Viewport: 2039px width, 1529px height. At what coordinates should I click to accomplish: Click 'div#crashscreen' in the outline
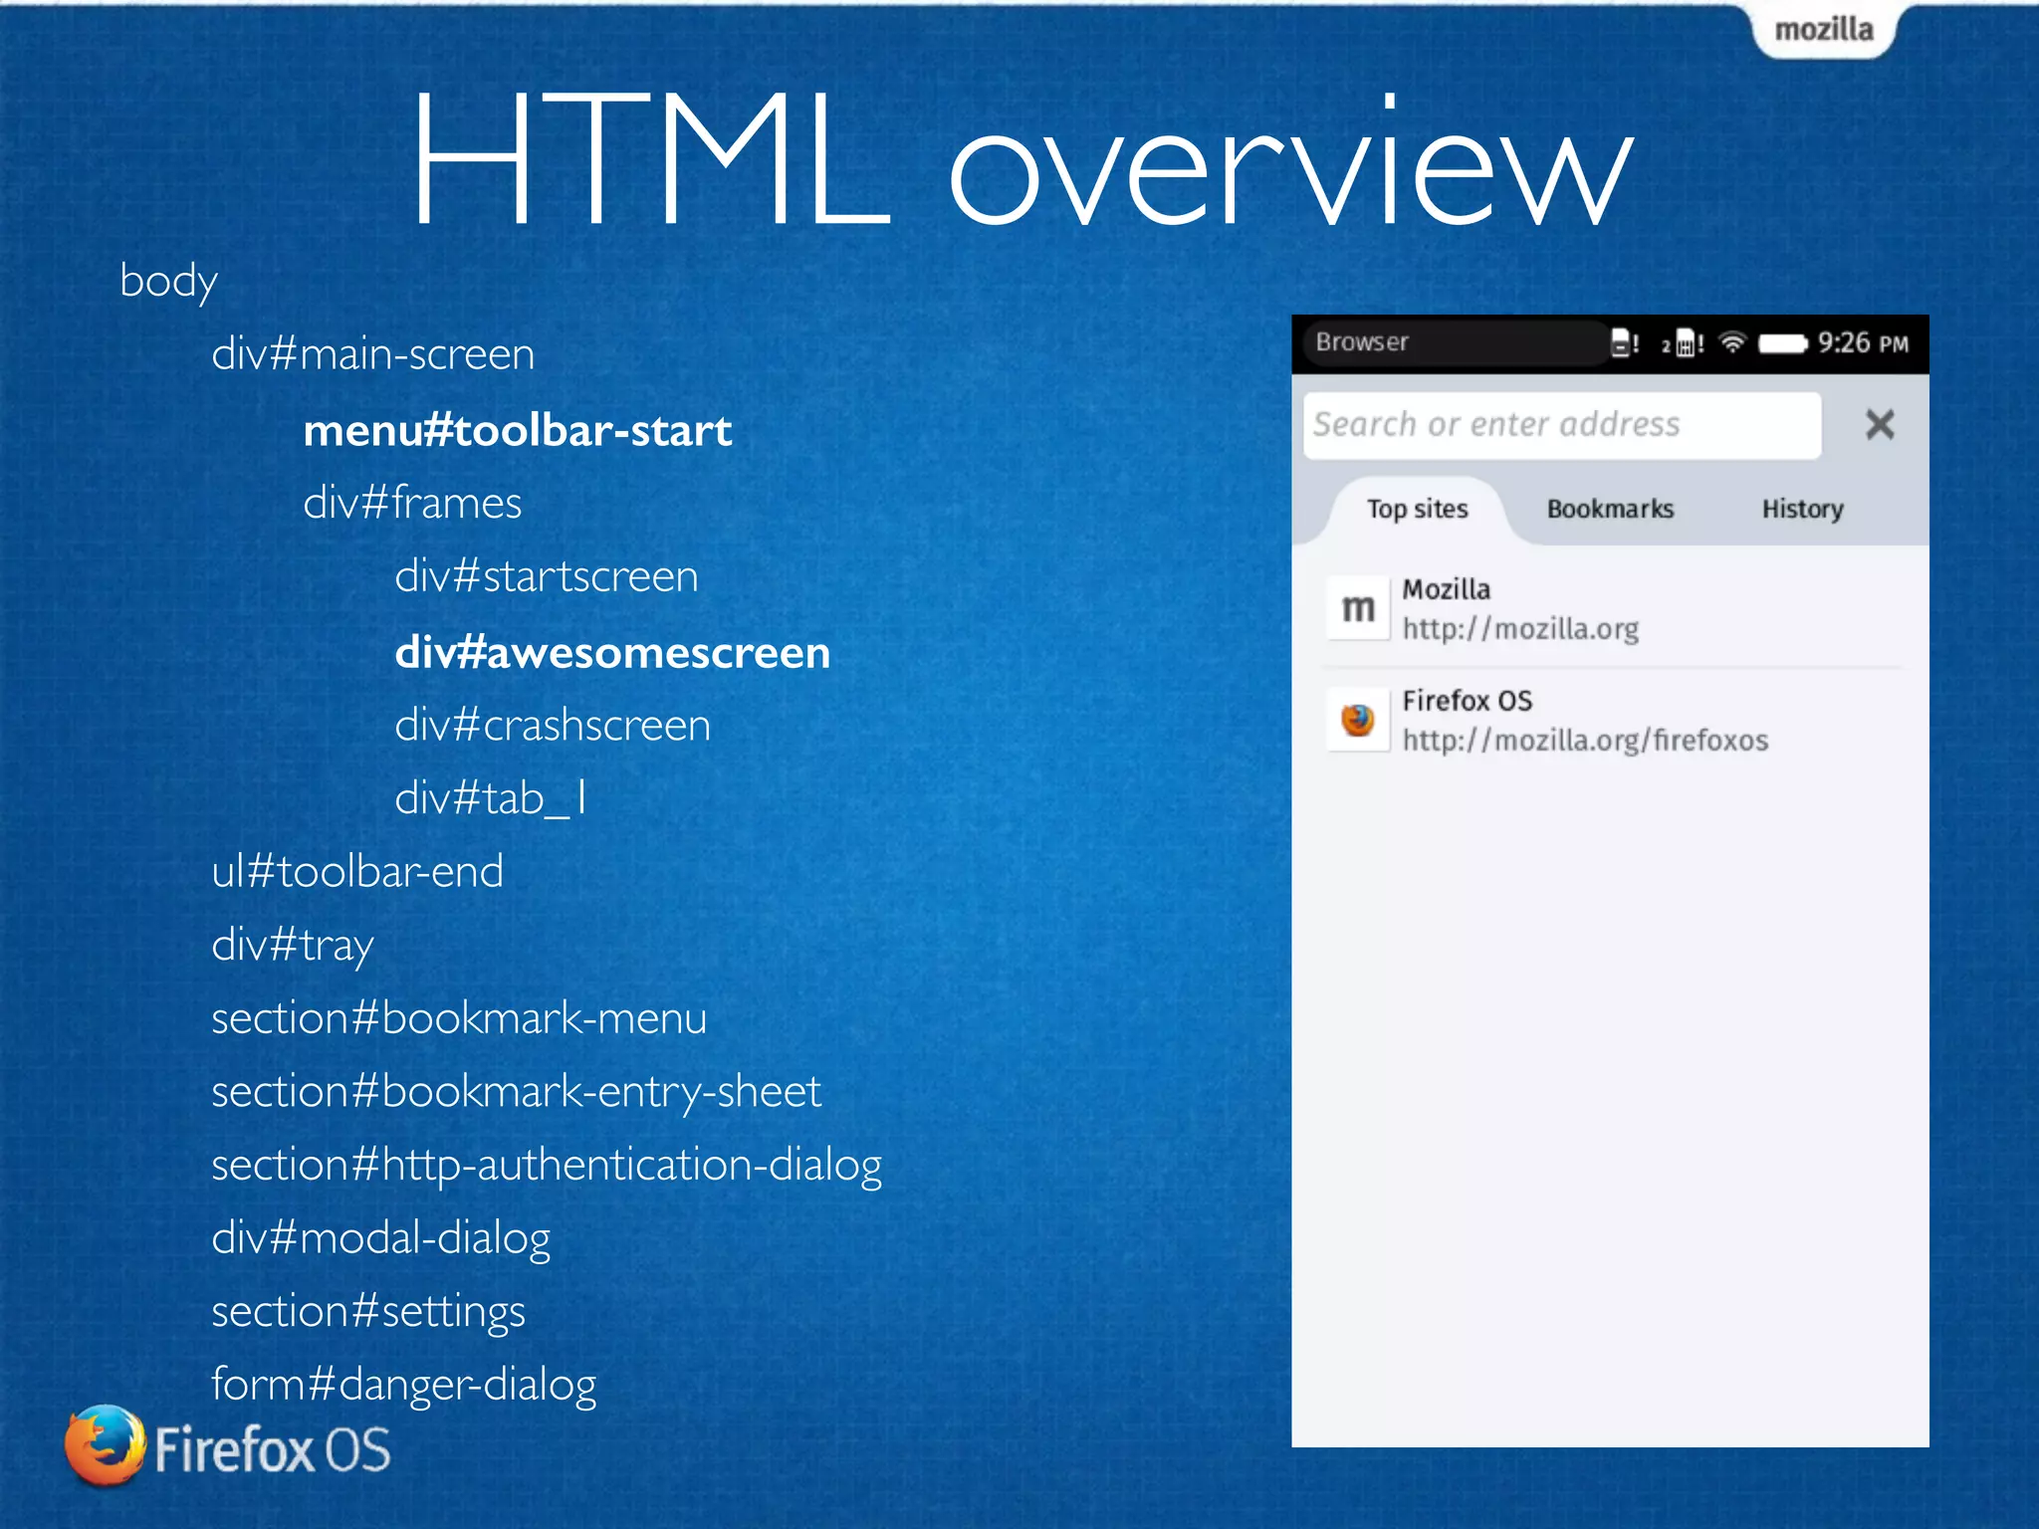point(553,725)
